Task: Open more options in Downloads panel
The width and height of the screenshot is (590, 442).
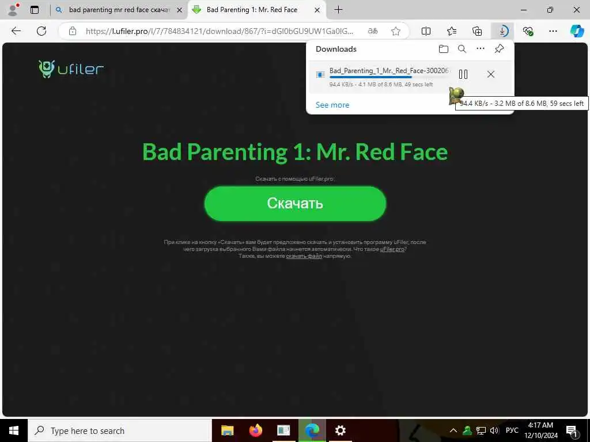Action: [x=481, y=48]
